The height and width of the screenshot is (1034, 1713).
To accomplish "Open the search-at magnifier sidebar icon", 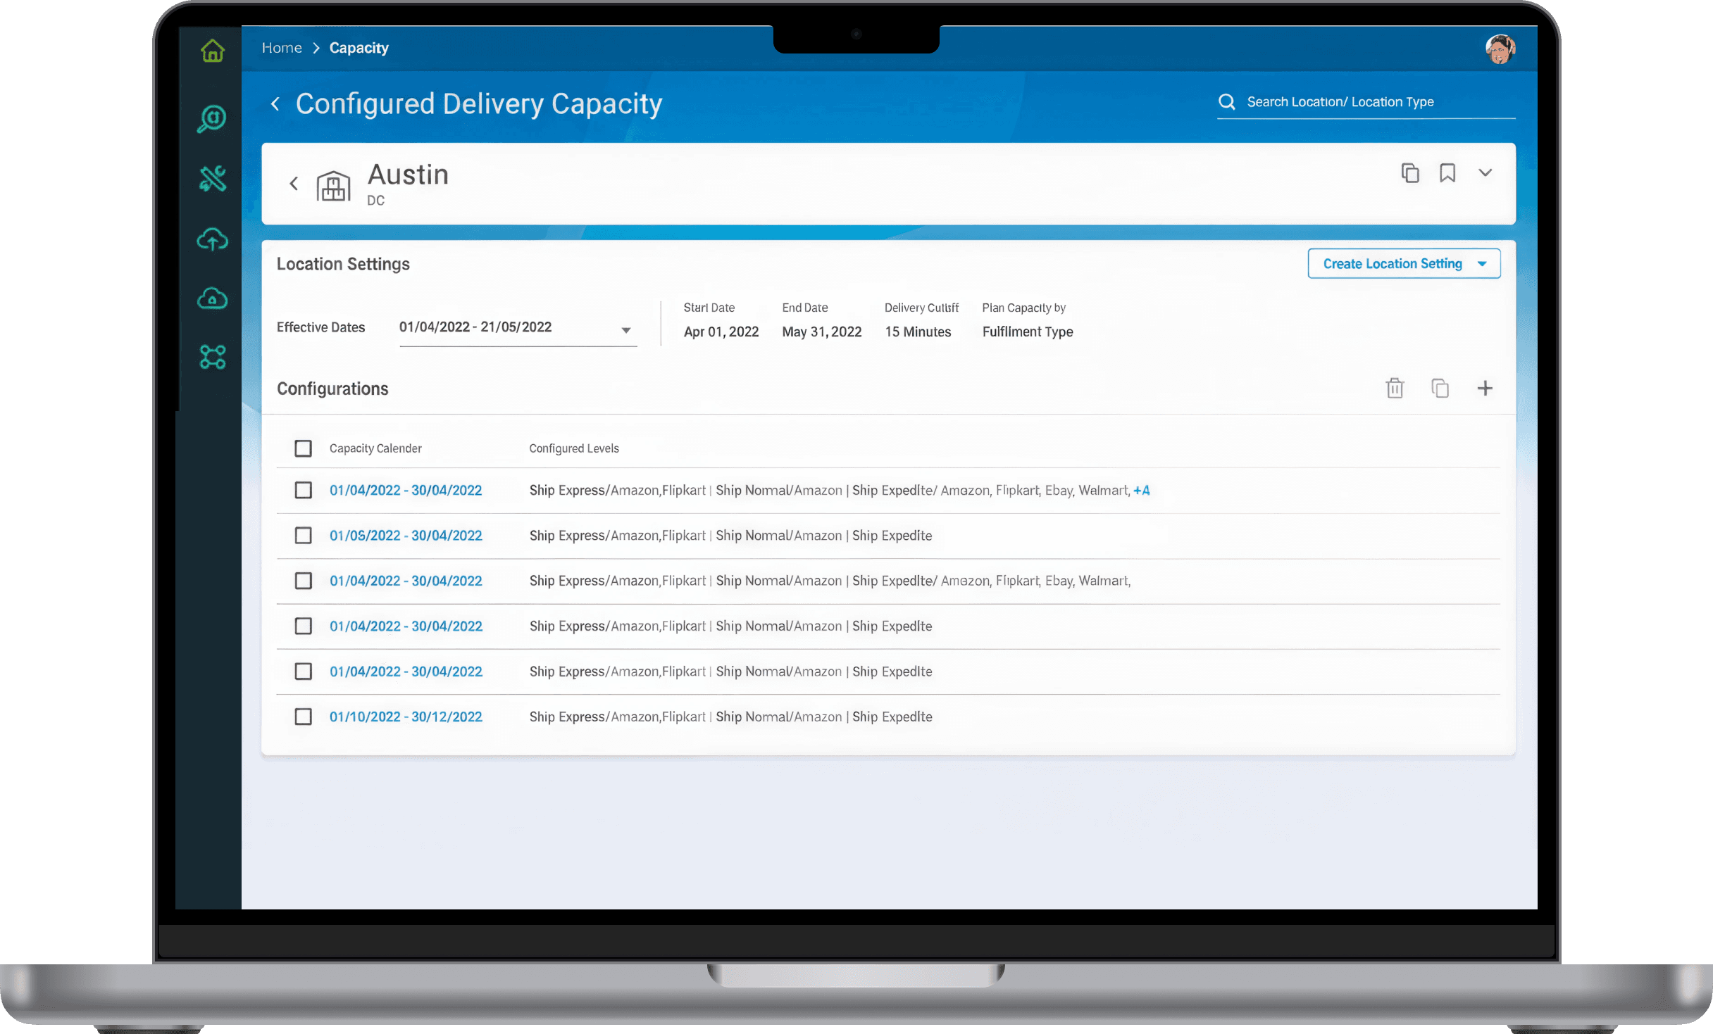I will pyautogui.click(x=212, y=118).
